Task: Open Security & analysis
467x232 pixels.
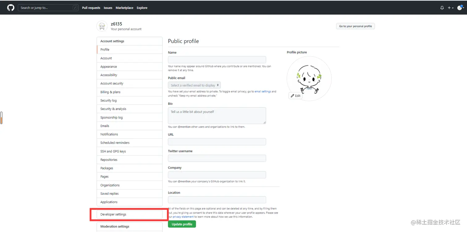Action: 129,109
